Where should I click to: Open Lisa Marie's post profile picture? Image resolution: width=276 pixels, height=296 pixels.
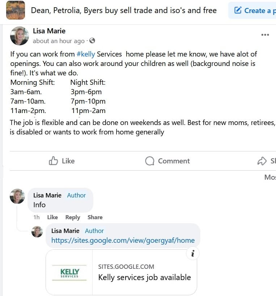[20, 36]
